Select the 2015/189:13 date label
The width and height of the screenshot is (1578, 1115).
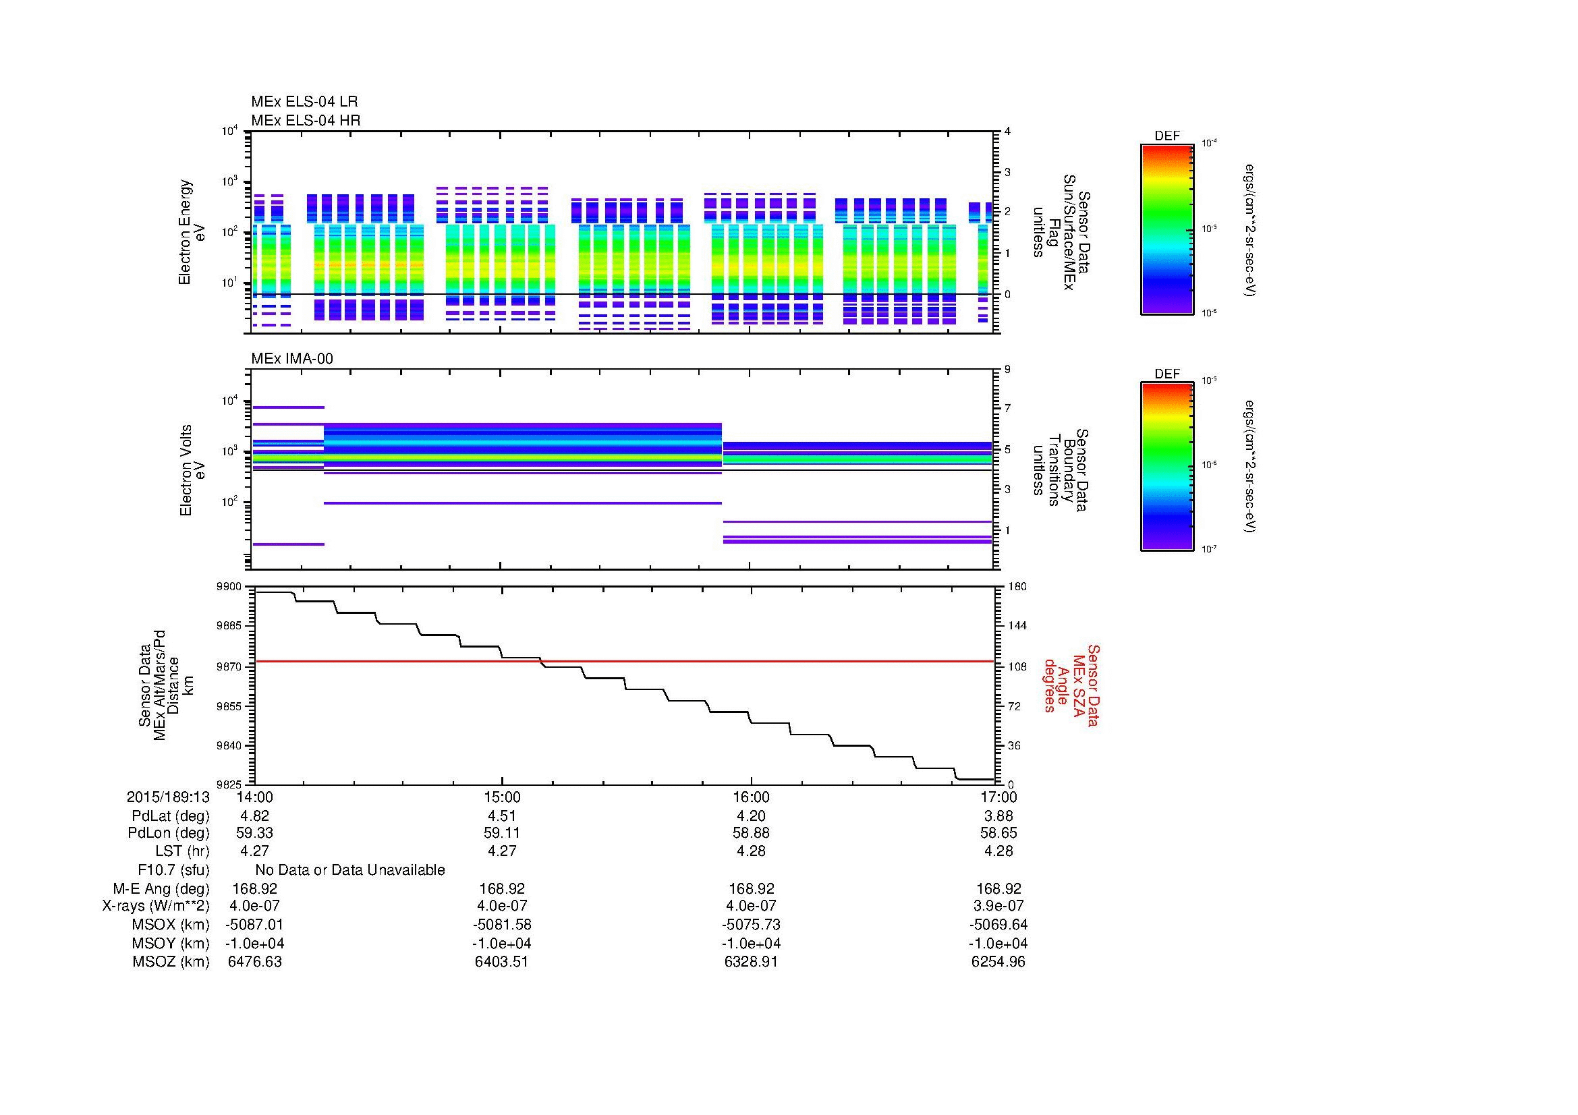pos(169,797)
